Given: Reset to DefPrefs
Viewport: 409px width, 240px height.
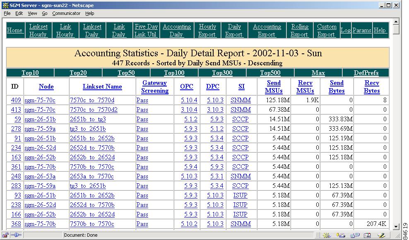Looking at the screenshot, I should tap(366, 73).
